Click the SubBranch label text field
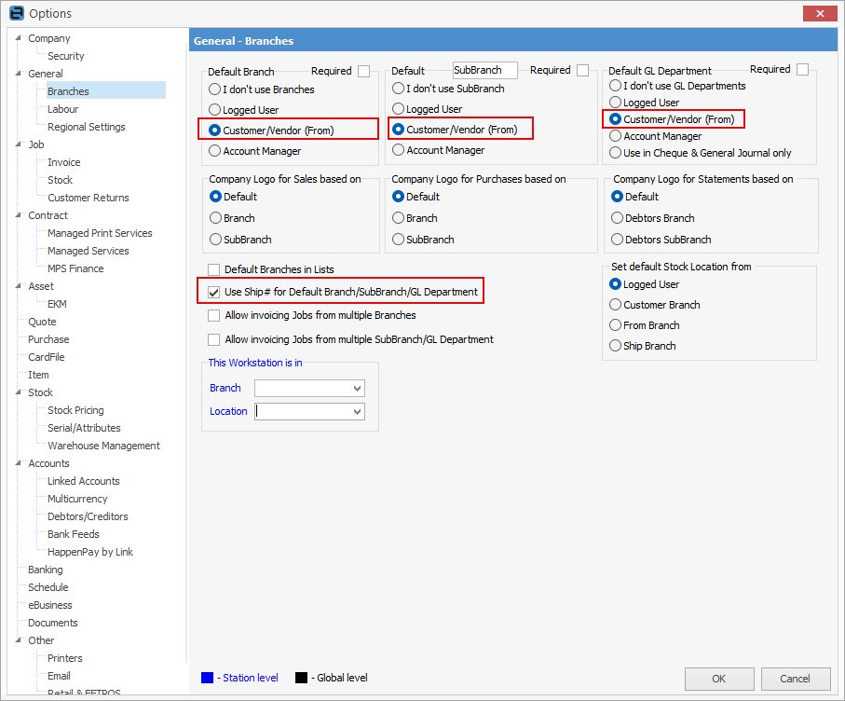The image size is (845, 701). pyautogui.click(x=485, y=70)
